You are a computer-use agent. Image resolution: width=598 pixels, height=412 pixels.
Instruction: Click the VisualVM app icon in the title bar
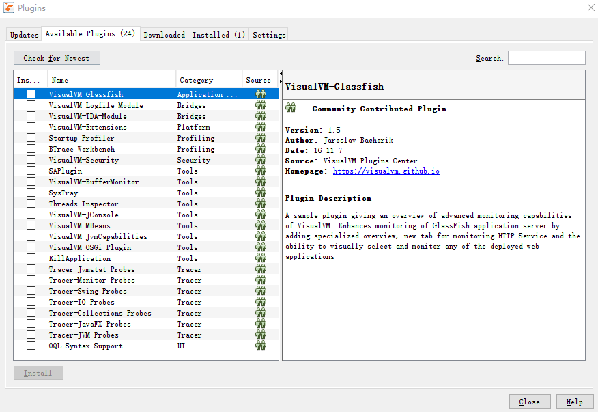9,8
